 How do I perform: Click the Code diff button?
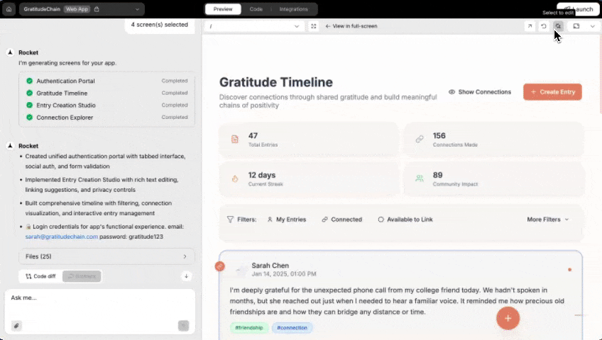point(40,276)
